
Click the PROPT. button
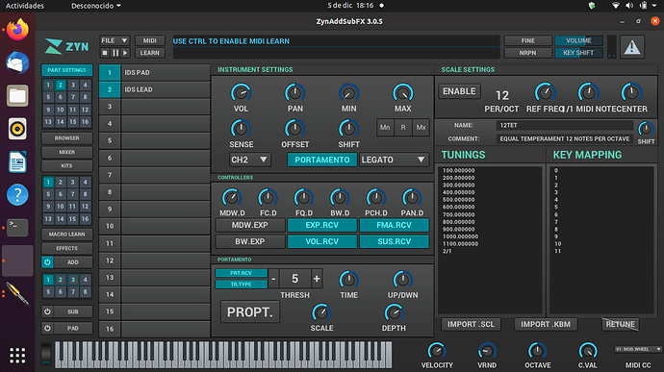point(250,312)
